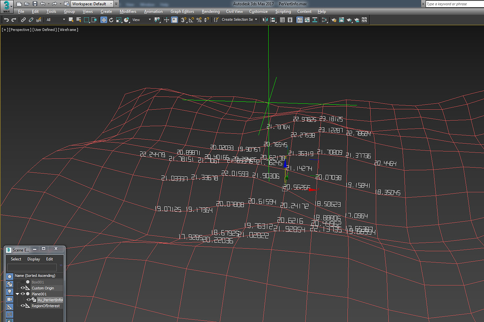Viewport: 484px width, 322px height.
Task: Open the Scene Explorer Select menu
Action: point(16,259)
